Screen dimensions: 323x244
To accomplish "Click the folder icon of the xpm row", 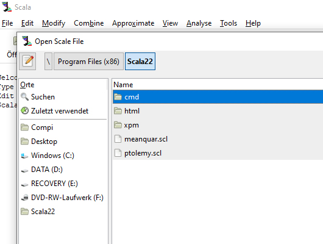I will [x=118, y=125].
